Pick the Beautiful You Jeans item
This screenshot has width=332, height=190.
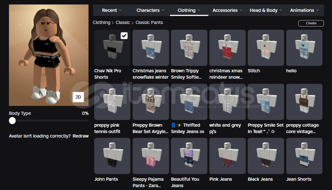(189, 156)
